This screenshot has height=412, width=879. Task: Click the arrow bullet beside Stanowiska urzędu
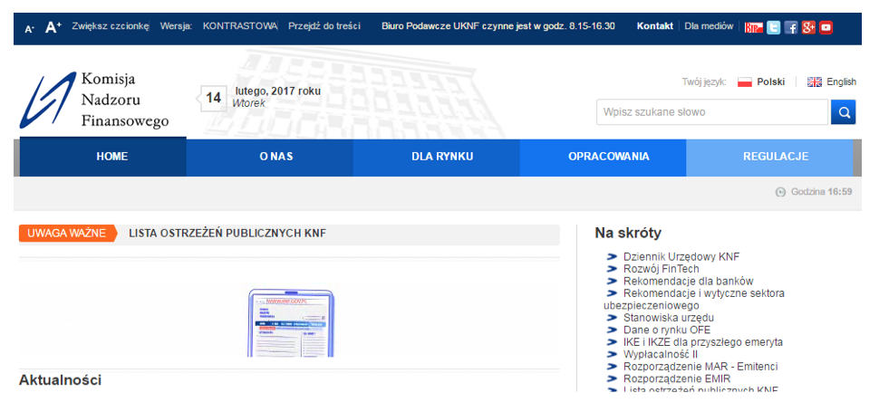pos(612,318)
